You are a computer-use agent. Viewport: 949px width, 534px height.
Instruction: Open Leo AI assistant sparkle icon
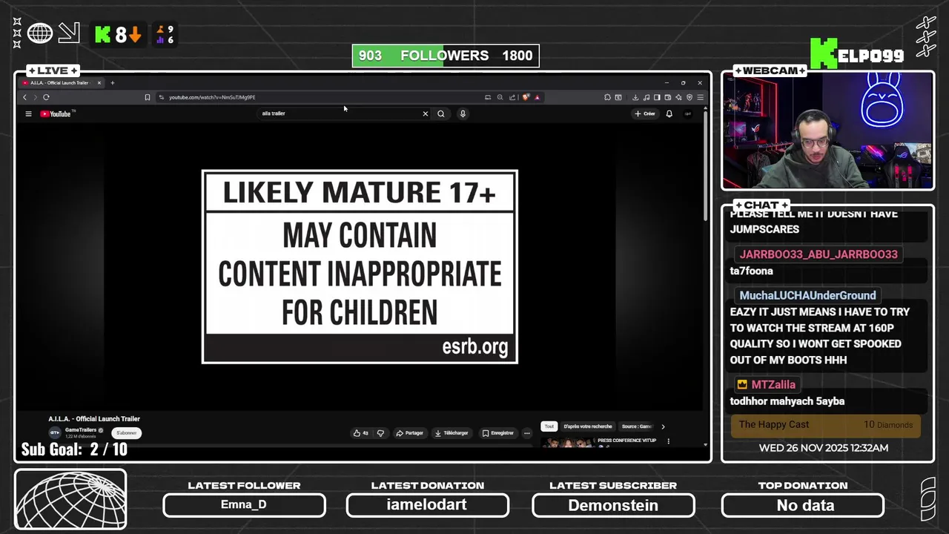[x=678, y=97]
